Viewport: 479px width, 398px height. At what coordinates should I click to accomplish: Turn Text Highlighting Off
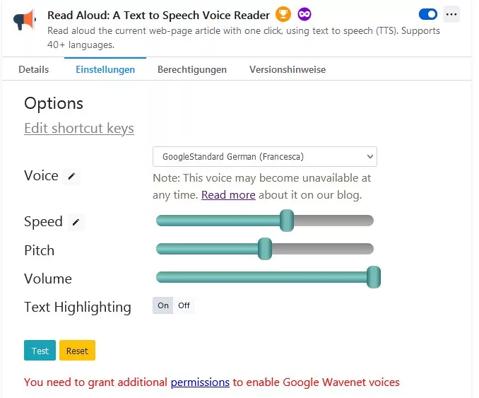tap(184, 305)
